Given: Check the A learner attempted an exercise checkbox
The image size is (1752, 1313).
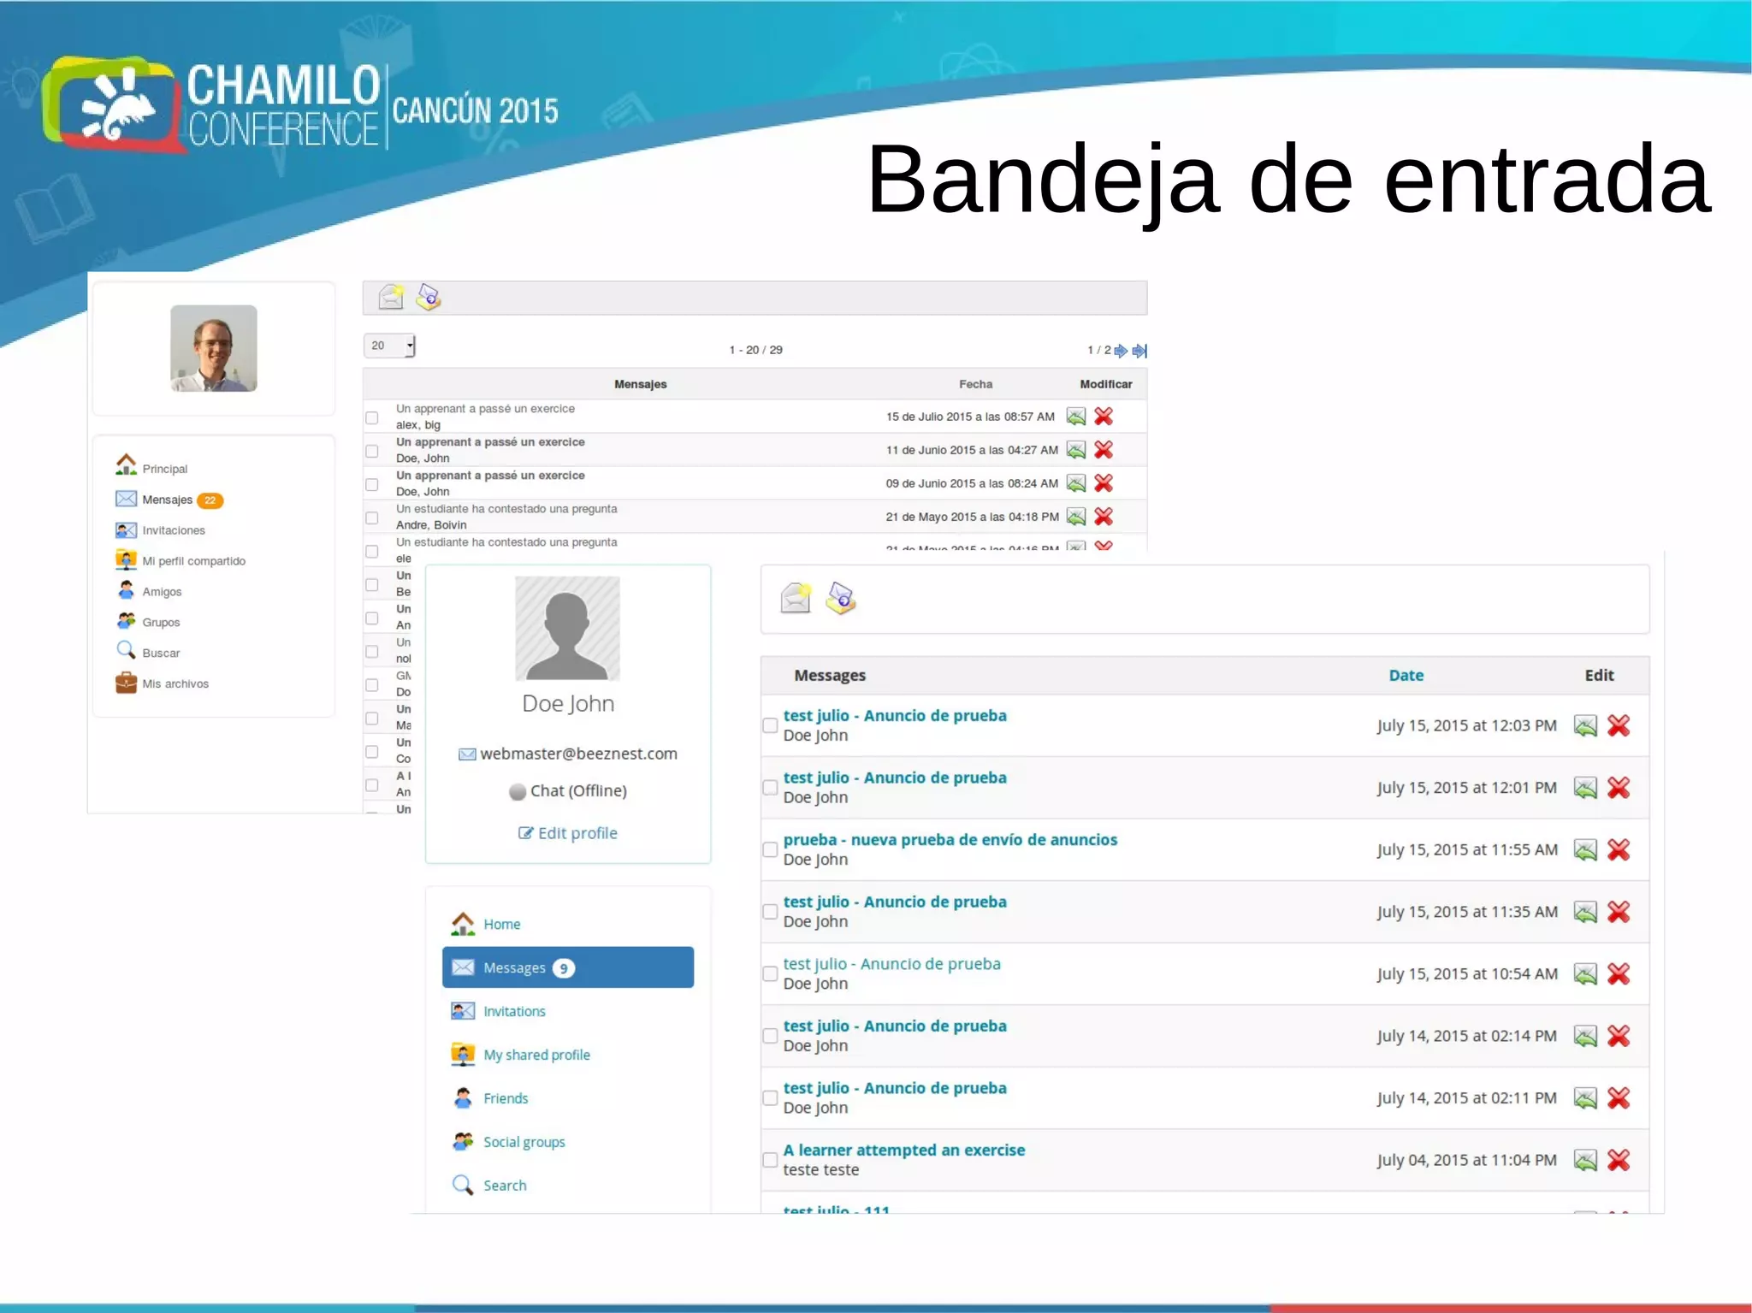Looking at the screenshot, I should coord(770,1160).
